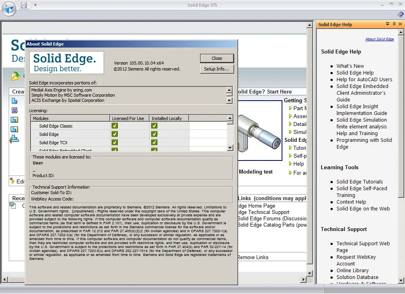
Task: Click the Save icon in quick access toolbar
Action: pyautogui.click(x=24, y=5)
